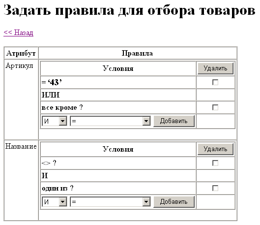Click the 'все кроме ?' condition text
Image resolution: width=260 pixels, height=225 pixels.
[x=62, y=107]
